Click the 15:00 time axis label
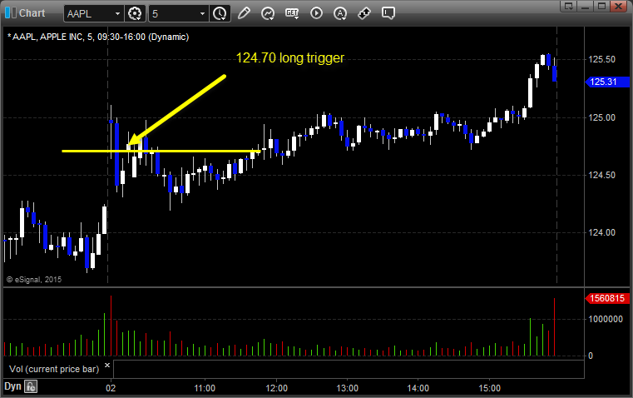Screen dimensions: 633x398 click(489, 388)
